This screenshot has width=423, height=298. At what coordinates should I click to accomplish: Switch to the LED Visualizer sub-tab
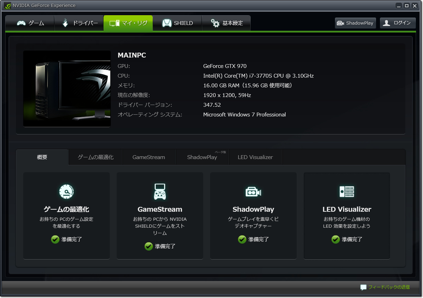coord(255,157)
